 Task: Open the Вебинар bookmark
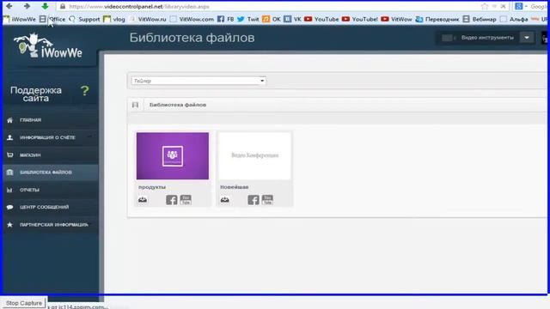click(x=480, y=19)
